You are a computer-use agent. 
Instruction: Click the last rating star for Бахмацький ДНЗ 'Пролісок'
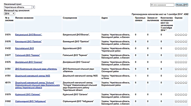[186, 42]
